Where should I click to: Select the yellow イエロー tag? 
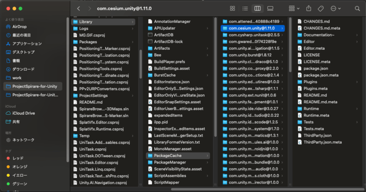click(33, 175)
